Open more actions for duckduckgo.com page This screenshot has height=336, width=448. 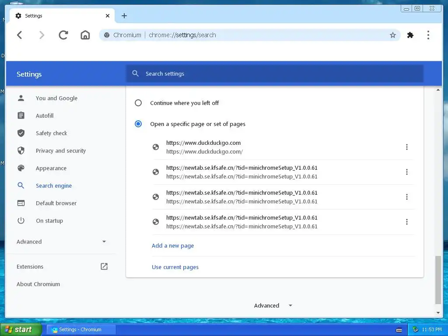406,147
